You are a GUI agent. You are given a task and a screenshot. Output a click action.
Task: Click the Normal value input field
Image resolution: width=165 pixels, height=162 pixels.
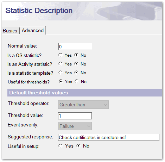point(75,46)
